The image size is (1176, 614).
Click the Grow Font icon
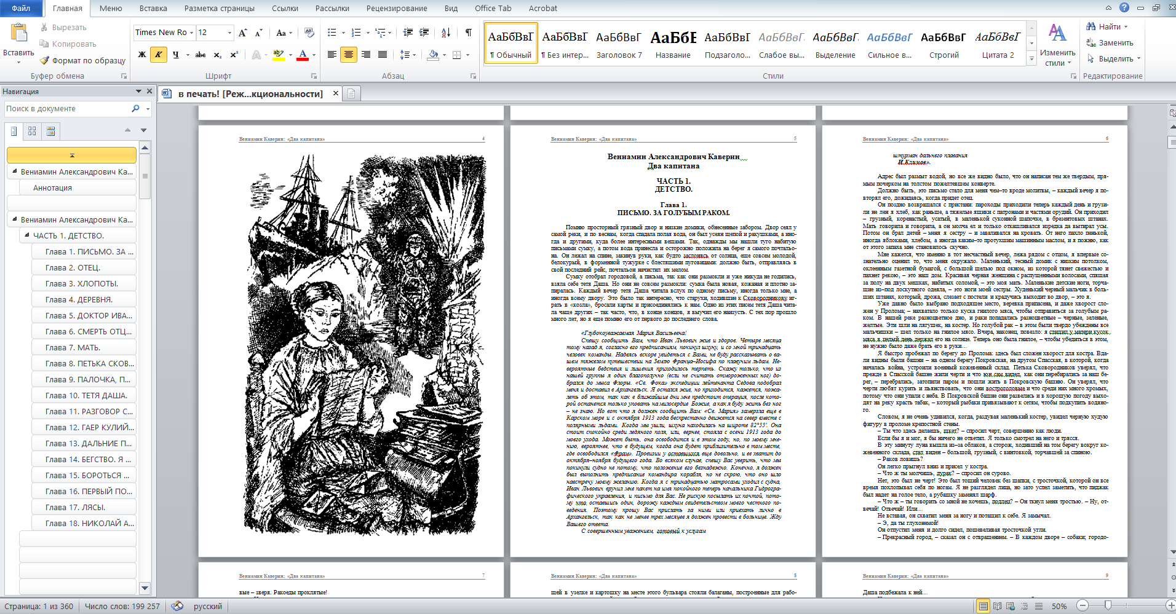tap(243, 33)
